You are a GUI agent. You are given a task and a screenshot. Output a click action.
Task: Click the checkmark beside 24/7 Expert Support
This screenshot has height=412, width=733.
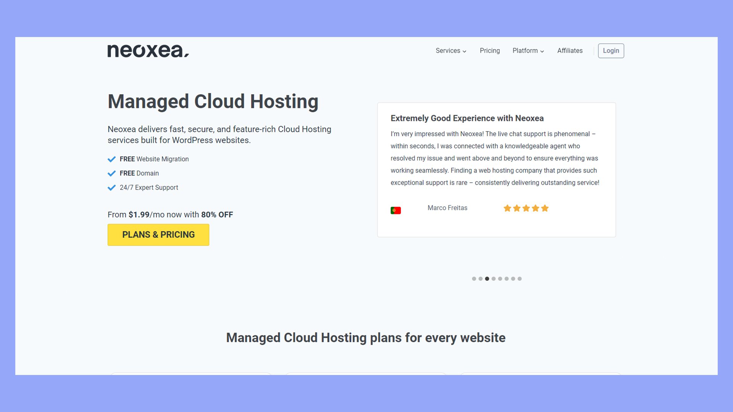(111, 188)
